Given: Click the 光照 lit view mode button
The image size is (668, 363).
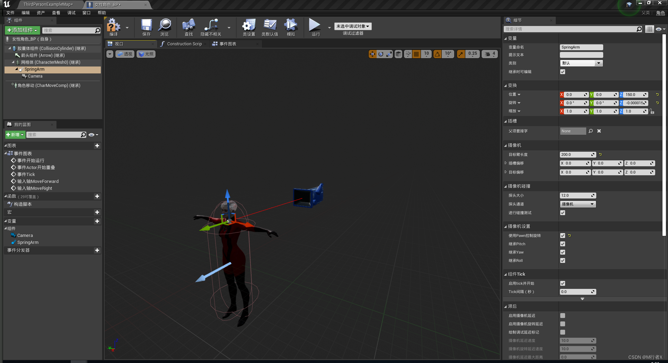Looking at the screenshot, I should pyautogui.click(x=146, y=54).
